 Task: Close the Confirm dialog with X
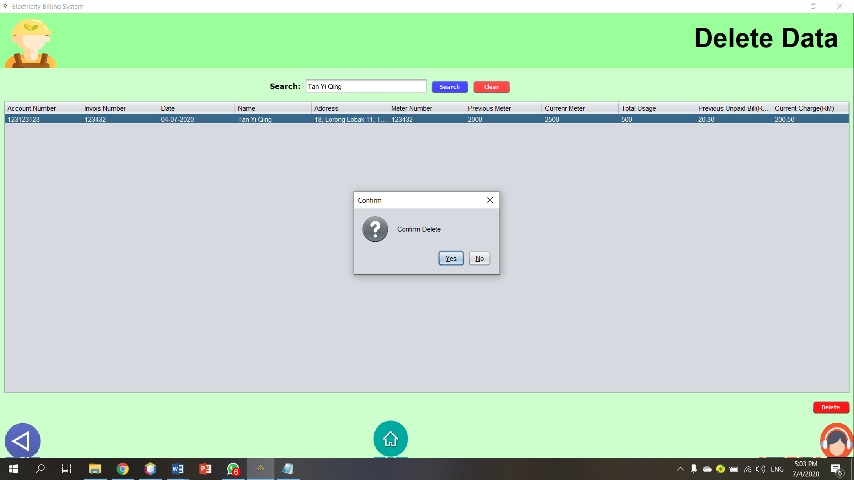tap(490, 200)
